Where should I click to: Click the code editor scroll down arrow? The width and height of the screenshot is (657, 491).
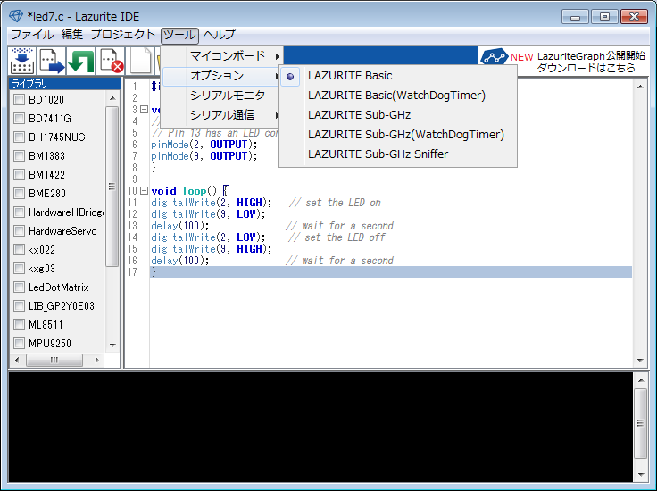coord(640,361)
